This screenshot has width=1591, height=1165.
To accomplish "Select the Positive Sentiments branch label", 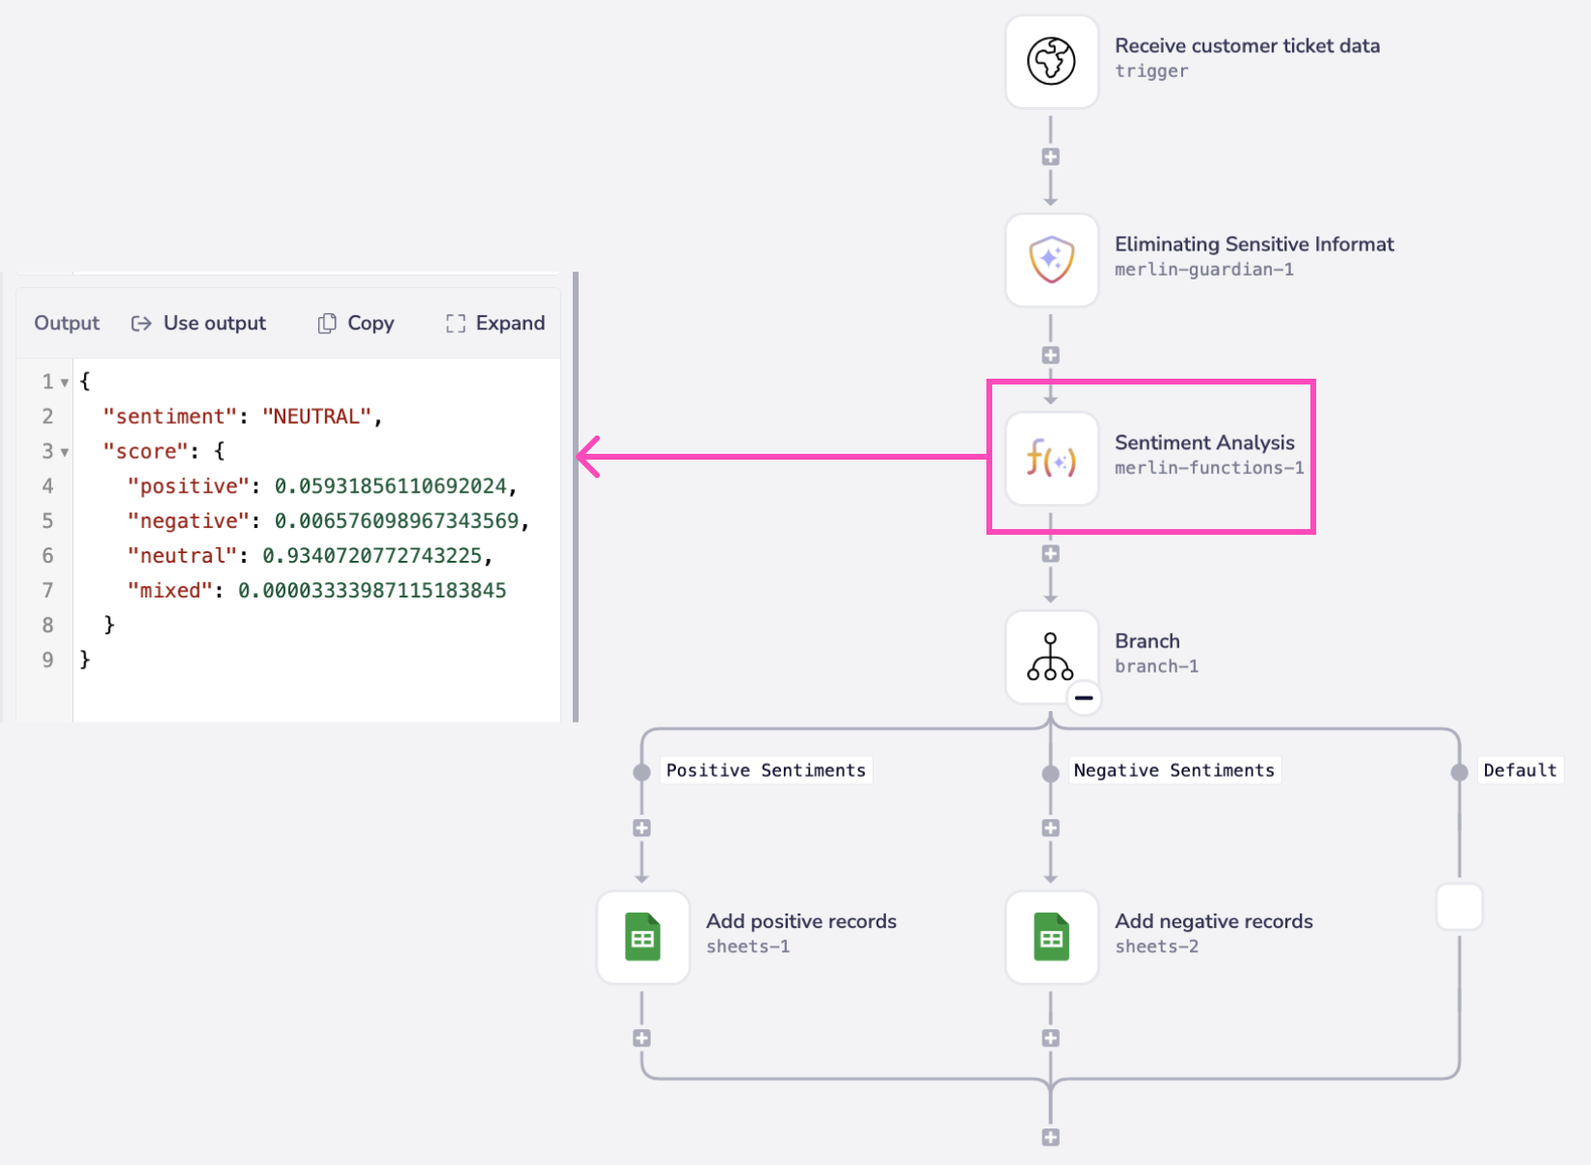I will coord(766,770).
